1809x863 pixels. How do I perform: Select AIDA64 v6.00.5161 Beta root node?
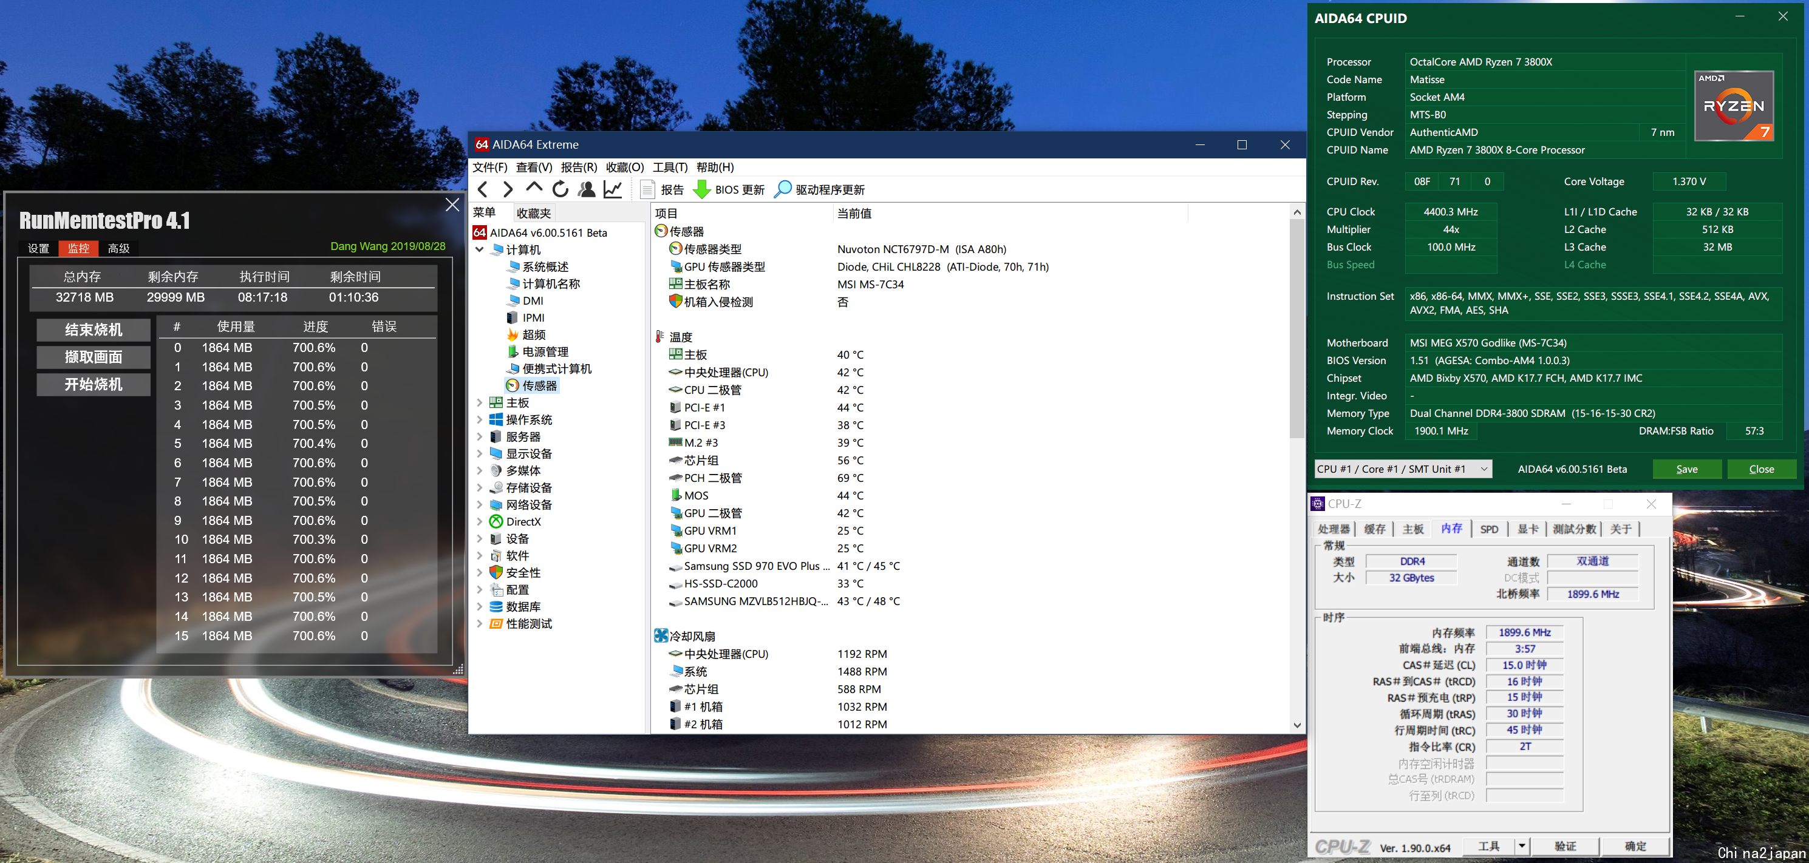tap(540, 232)
